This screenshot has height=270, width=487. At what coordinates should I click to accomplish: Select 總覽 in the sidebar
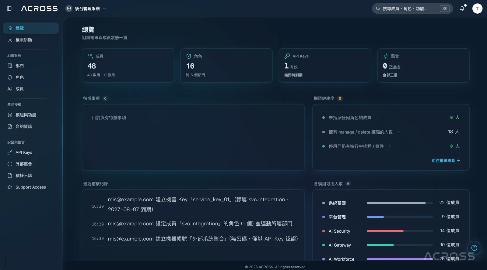point(31,28)
